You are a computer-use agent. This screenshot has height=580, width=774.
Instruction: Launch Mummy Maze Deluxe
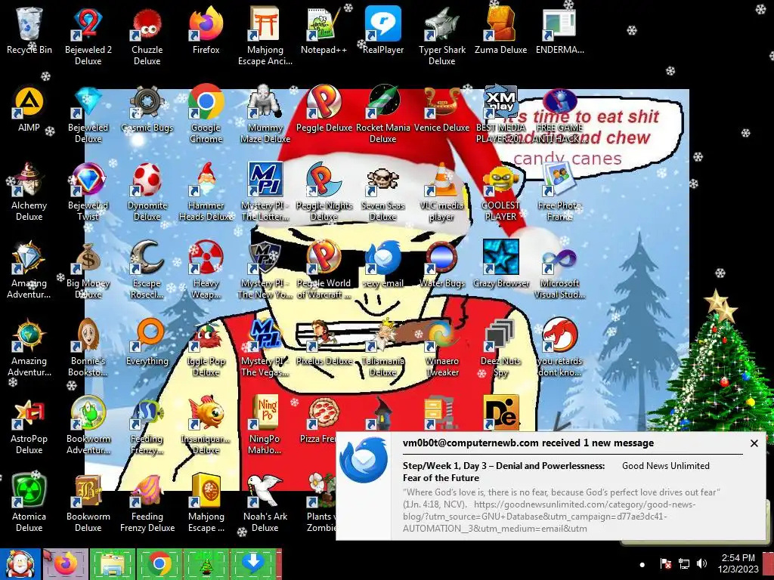[x=265, y=115]
